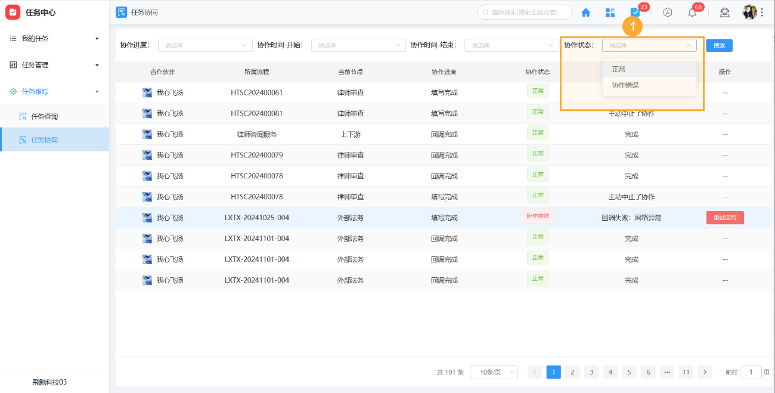Screen dimensions: 775x393
Task: Open the 协作进度 dropdown
Action: pyautogui.click(x=205, y=45)
